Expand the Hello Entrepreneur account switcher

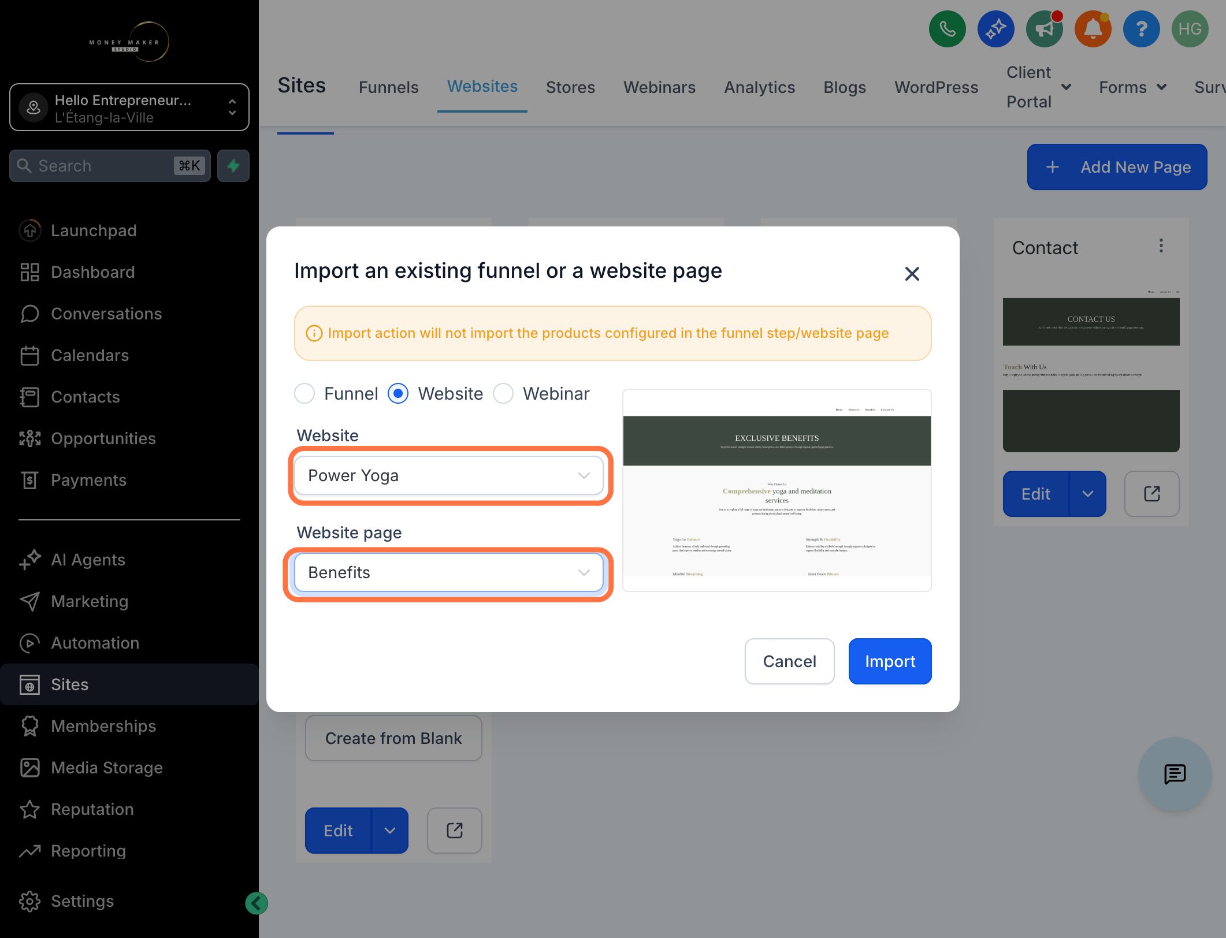[x=129, y=107]
